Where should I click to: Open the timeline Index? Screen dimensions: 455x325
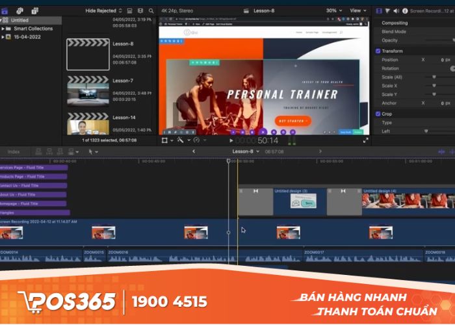pyautogui.click(x=14, y=151)
